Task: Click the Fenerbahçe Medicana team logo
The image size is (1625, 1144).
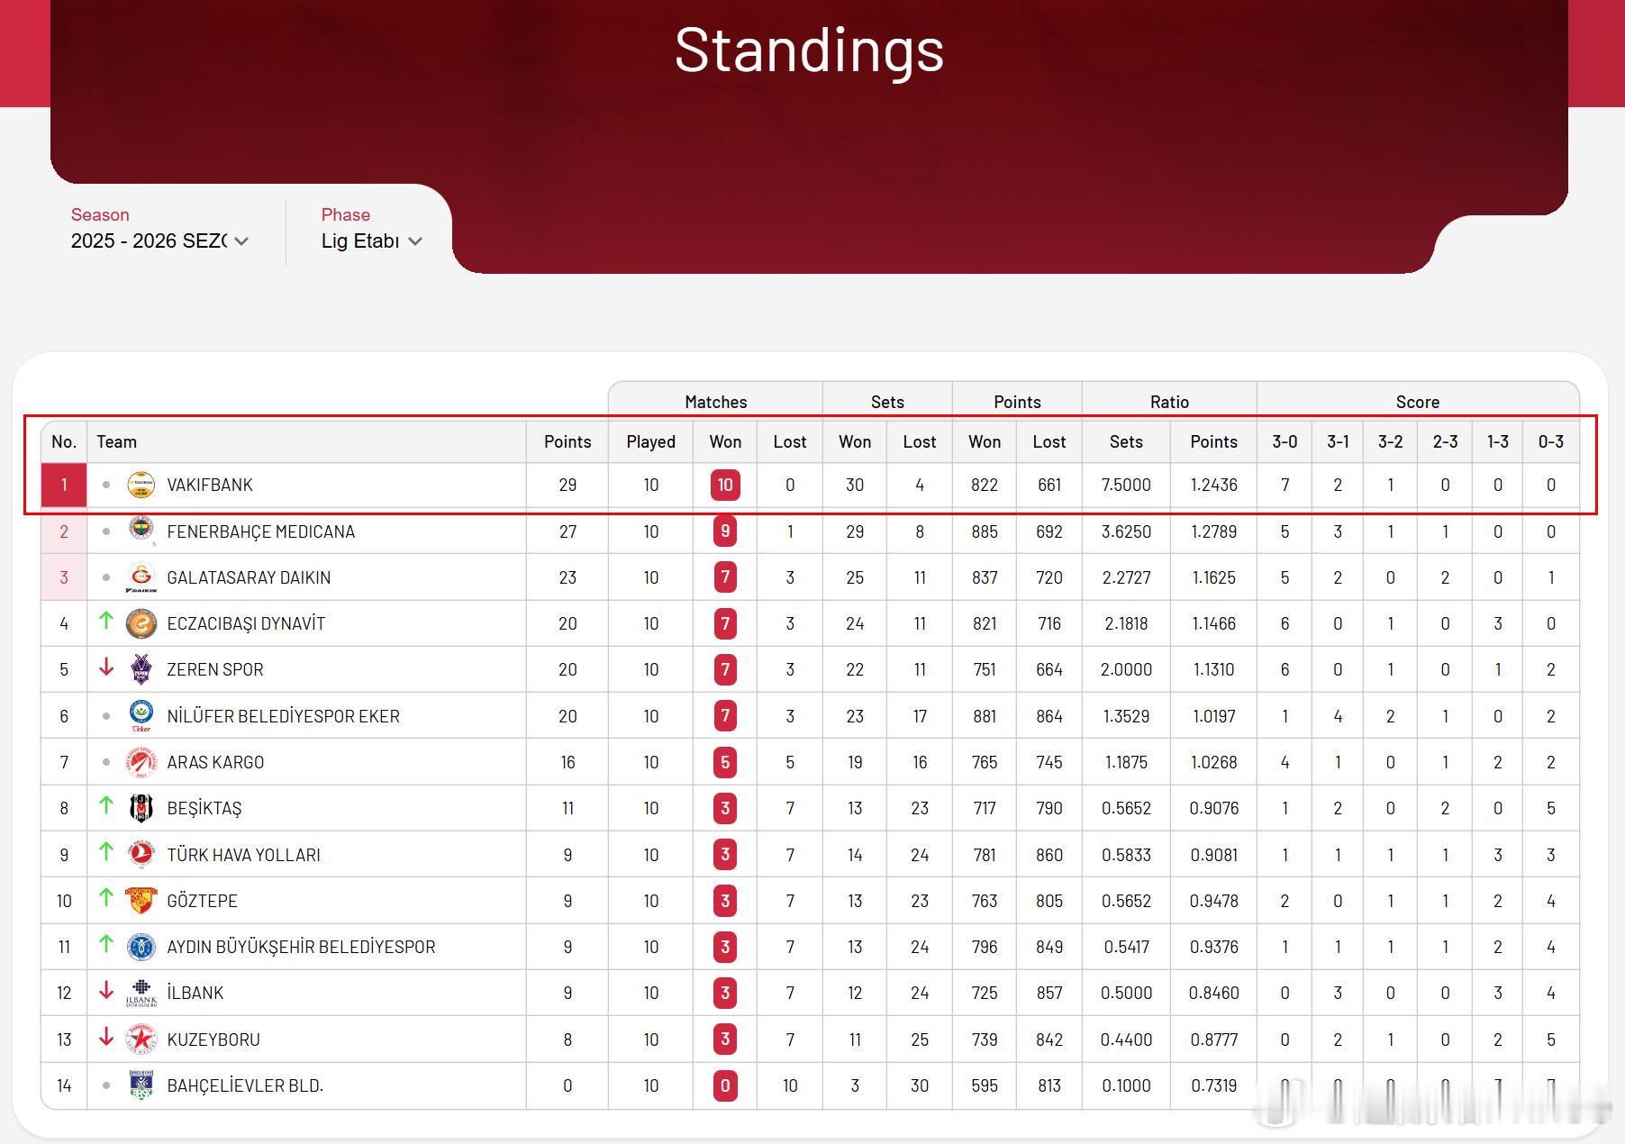Action: (141, 531)
